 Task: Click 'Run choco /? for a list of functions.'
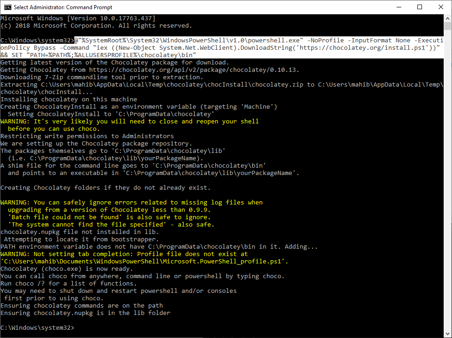pos(69,284)
